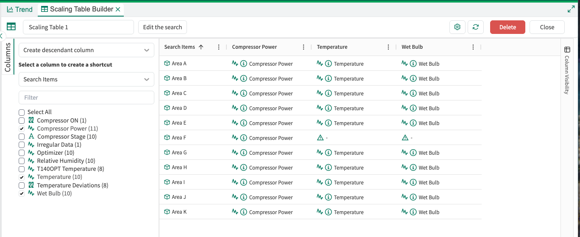Expand view with the fullscreen arrows icon
Screen dimensions: 580x237
571,9
